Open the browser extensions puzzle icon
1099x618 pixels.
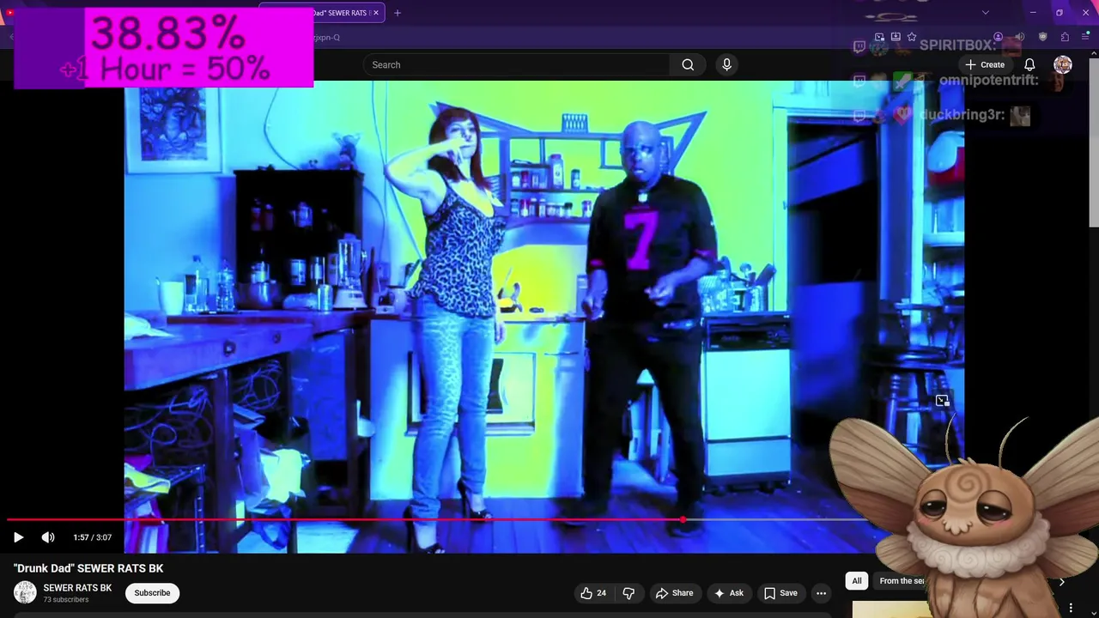click(1065, 37)
